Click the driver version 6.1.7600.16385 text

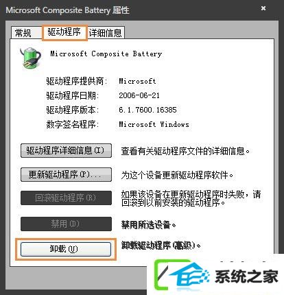[x=147, y=110]
